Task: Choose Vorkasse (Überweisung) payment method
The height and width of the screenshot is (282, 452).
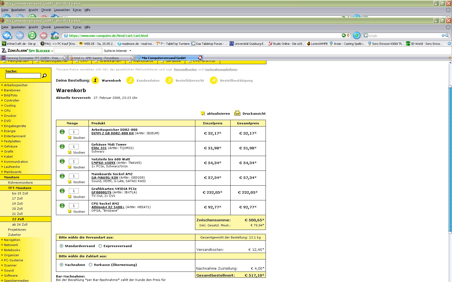Action: tap(91, 265)
